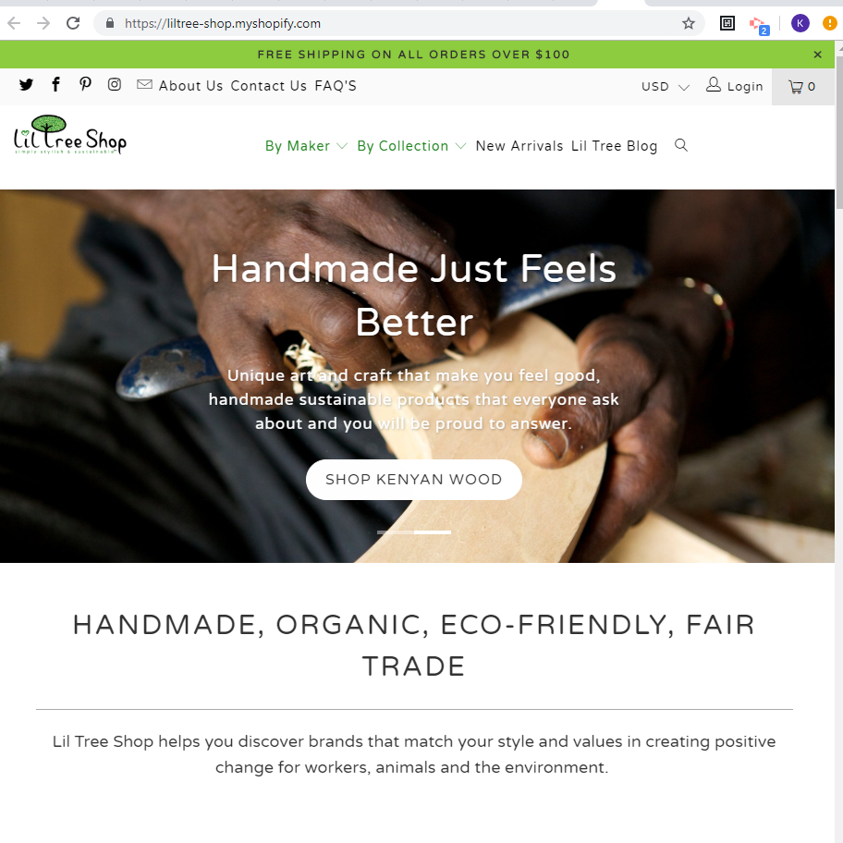Viewport: 843px width, 843px height.
Task: Expand the USD currency selector
Action: click(x=665, y=87)
